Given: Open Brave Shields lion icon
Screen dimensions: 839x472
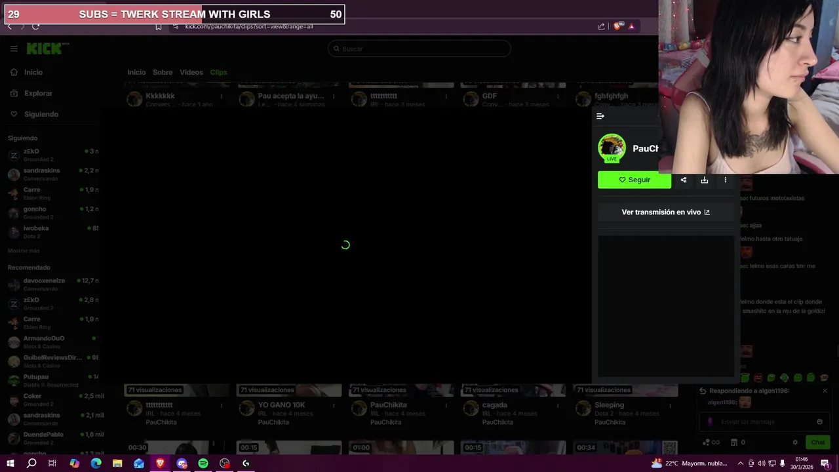Looking at the screenshot, I should click(x=617, y=26).
